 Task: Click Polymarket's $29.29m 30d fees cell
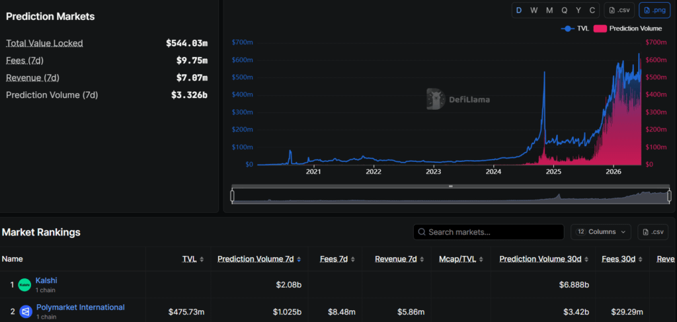tap(627, 311)
